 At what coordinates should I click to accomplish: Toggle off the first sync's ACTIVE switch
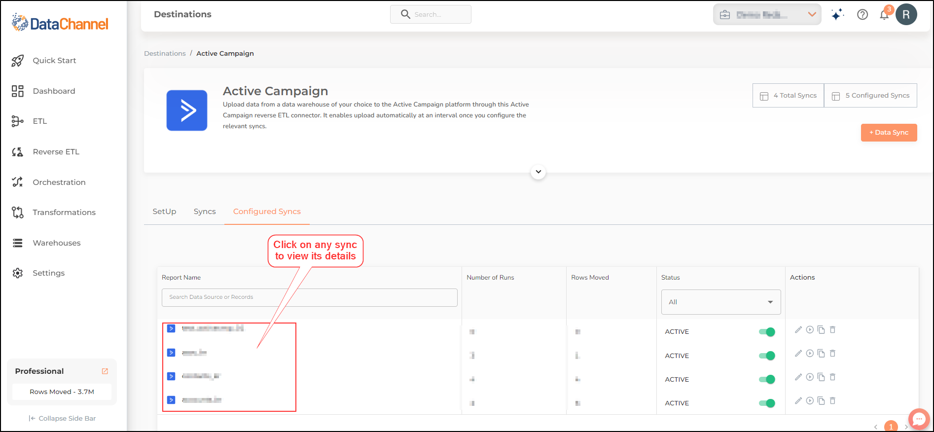(767, 332)
